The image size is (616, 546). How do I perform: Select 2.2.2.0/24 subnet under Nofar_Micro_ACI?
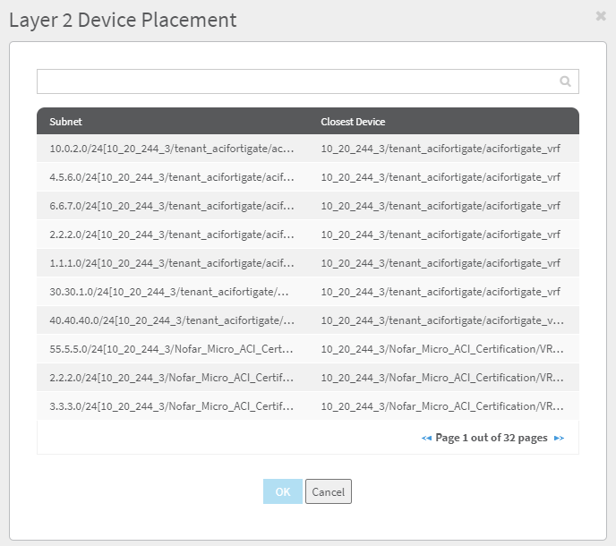171,378
